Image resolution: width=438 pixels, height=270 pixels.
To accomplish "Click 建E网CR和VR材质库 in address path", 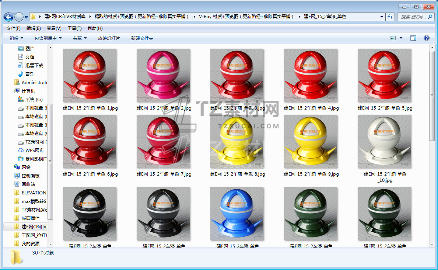I will click(x=65, y=17).
